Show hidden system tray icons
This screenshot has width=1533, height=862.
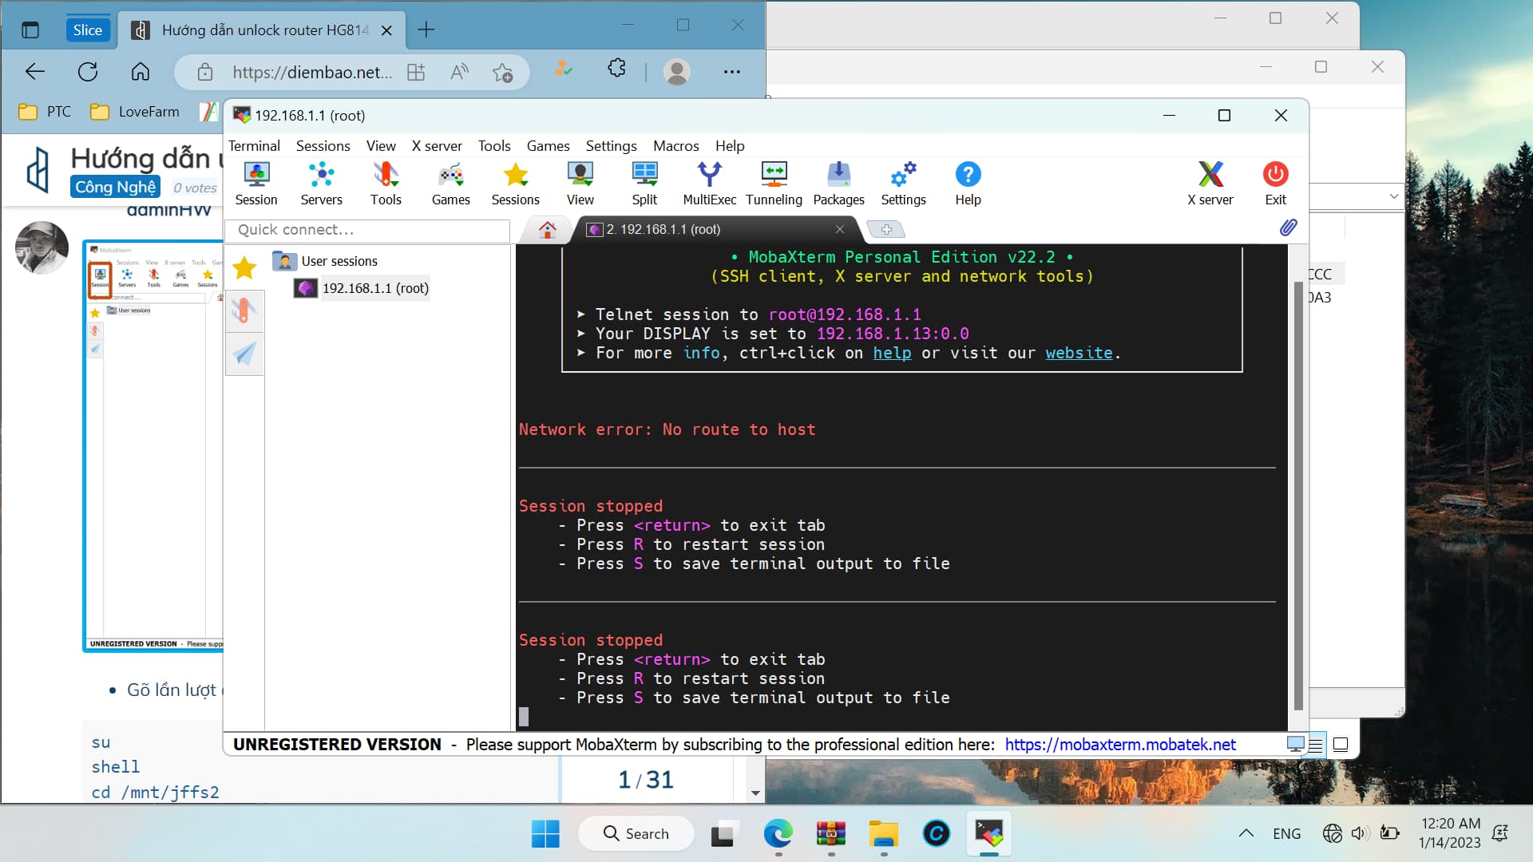pos(1246,834)
